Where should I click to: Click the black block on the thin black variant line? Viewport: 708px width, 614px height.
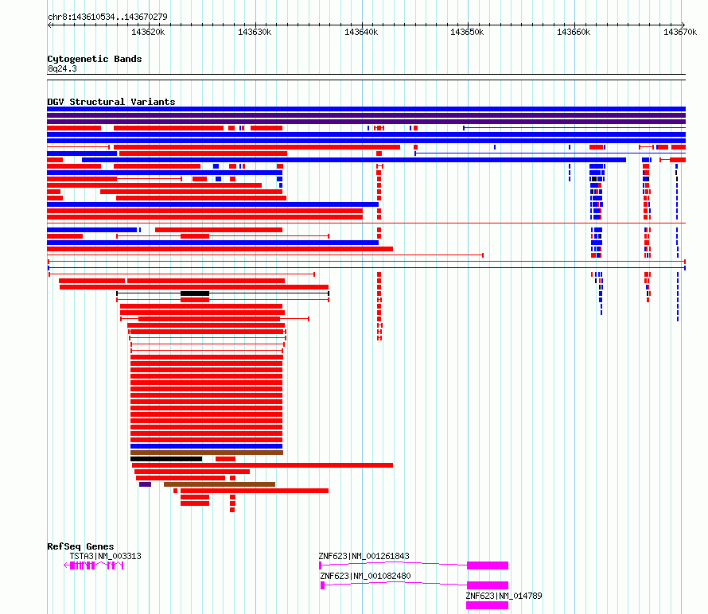pos(195,293)
